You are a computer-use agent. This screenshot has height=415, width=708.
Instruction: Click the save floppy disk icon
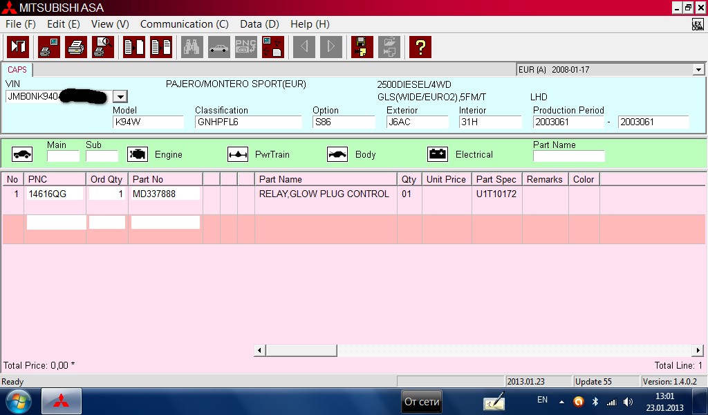coord(362,47)
